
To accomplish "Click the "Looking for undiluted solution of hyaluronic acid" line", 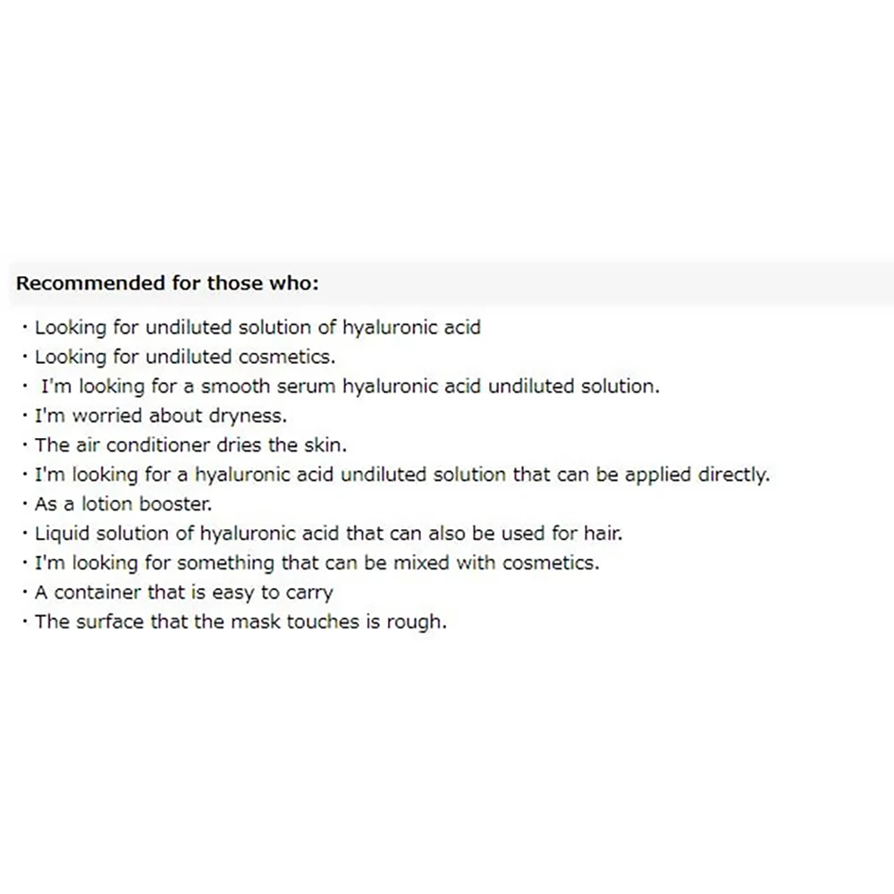I will [x=257, y=327].
